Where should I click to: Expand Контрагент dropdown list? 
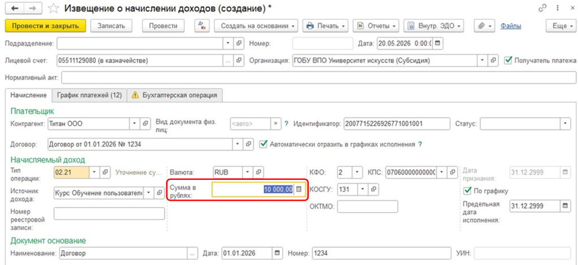[x=134, y=123]
